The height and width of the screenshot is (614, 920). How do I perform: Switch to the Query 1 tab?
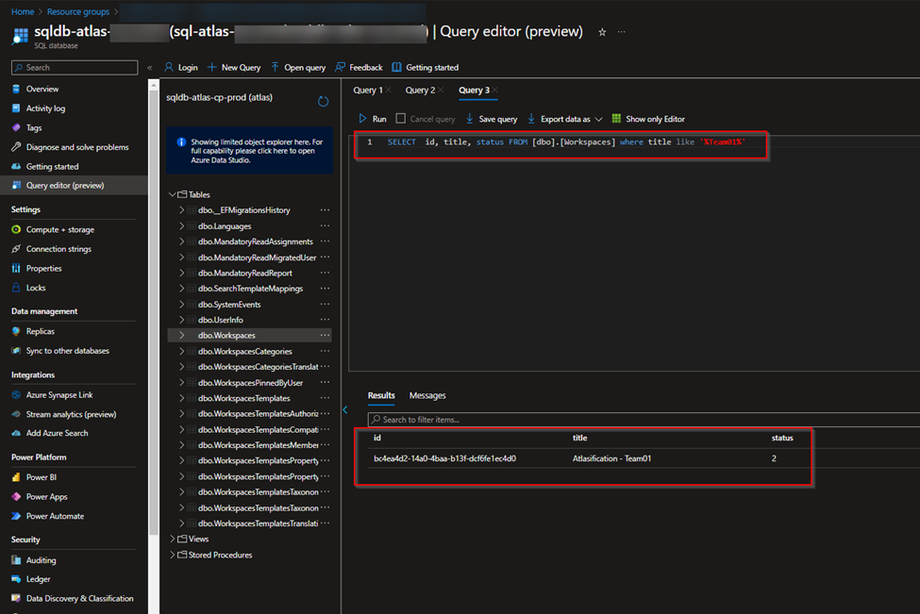click(366, 91)
